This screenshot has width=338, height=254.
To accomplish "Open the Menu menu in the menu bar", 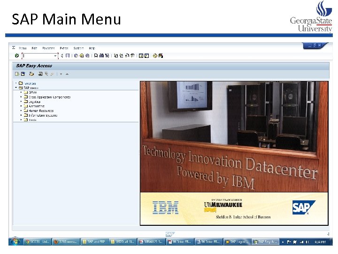I will click(x=23, y=48).
